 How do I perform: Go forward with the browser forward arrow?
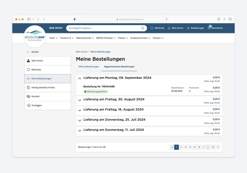point(44,19)
